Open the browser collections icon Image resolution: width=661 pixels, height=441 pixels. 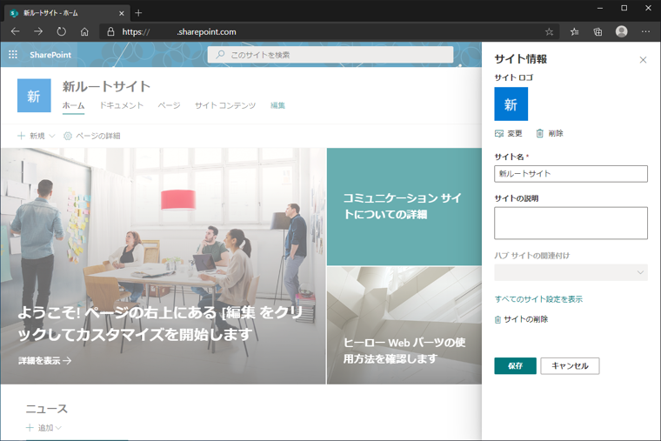point(598,31)
